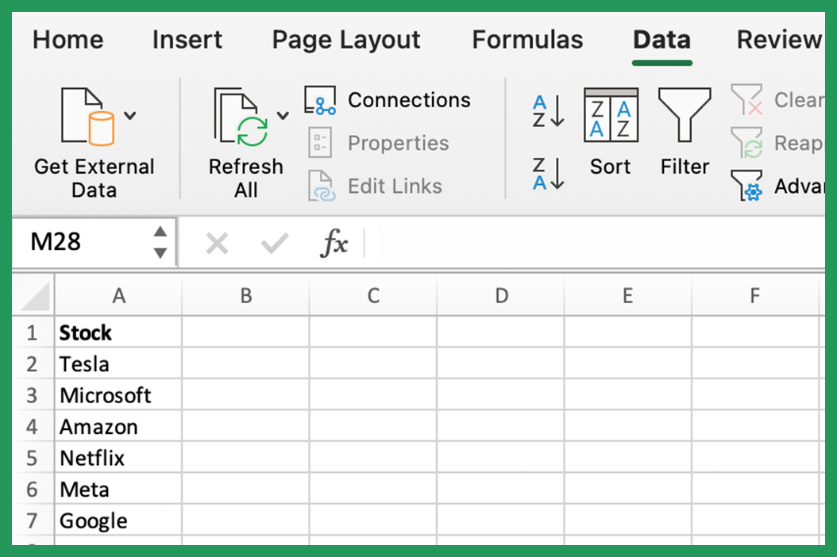Open the custom Sort dialog icon

coord(611,115)
